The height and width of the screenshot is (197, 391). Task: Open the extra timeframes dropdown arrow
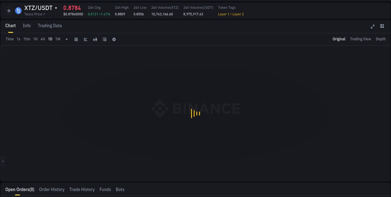pos(66,39)
